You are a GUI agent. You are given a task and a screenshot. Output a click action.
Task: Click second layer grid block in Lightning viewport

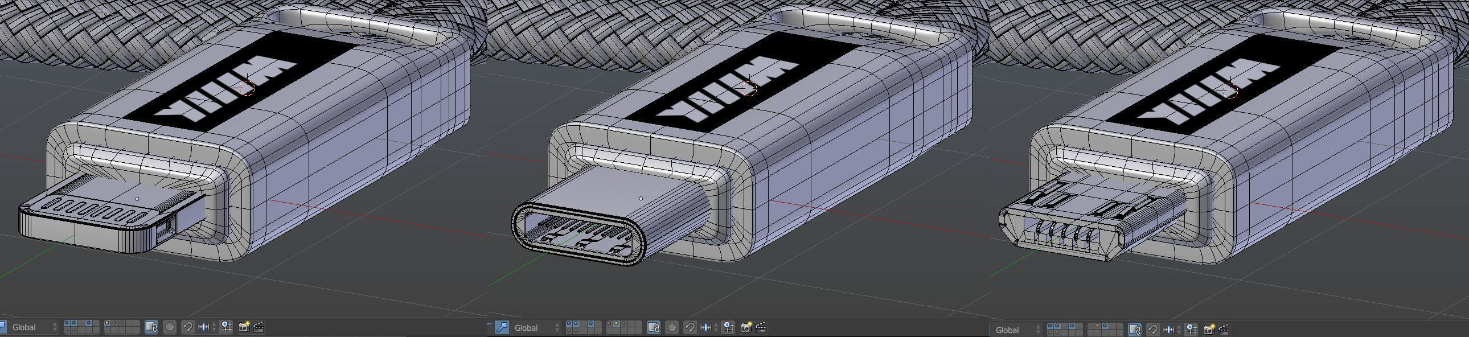(x=122, y=327)
